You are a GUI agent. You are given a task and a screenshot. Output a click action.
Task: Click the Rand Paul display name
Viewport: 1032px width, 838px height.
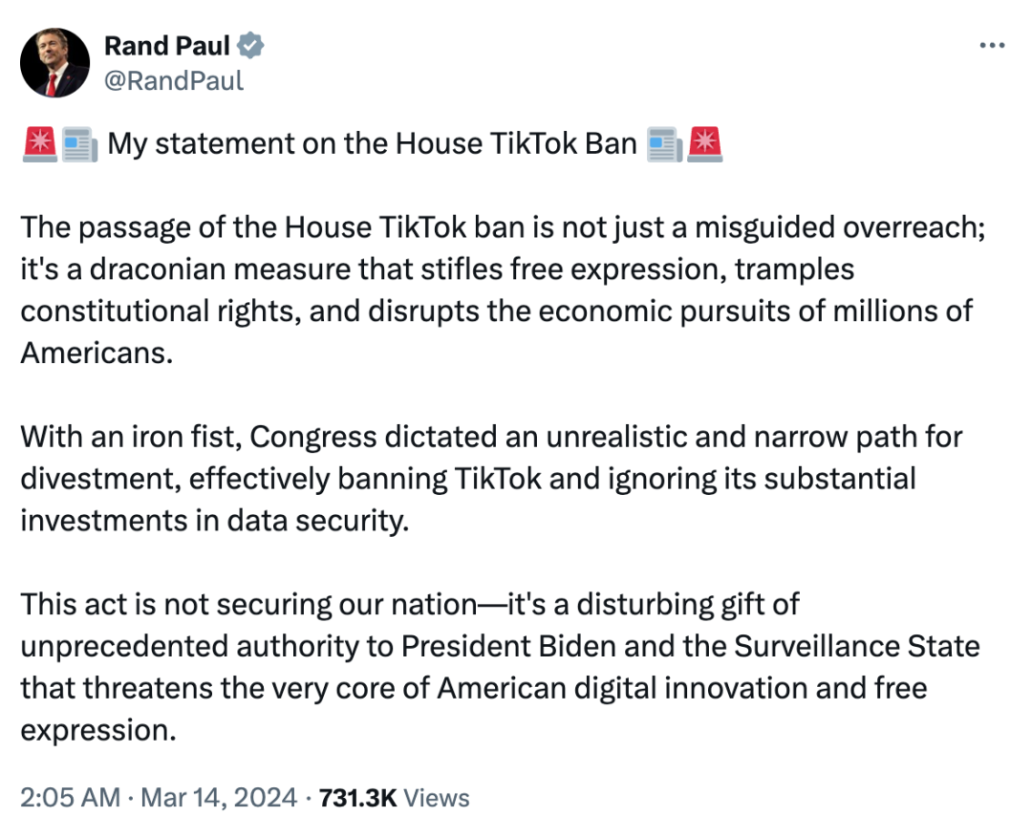(x=166, y=46)
